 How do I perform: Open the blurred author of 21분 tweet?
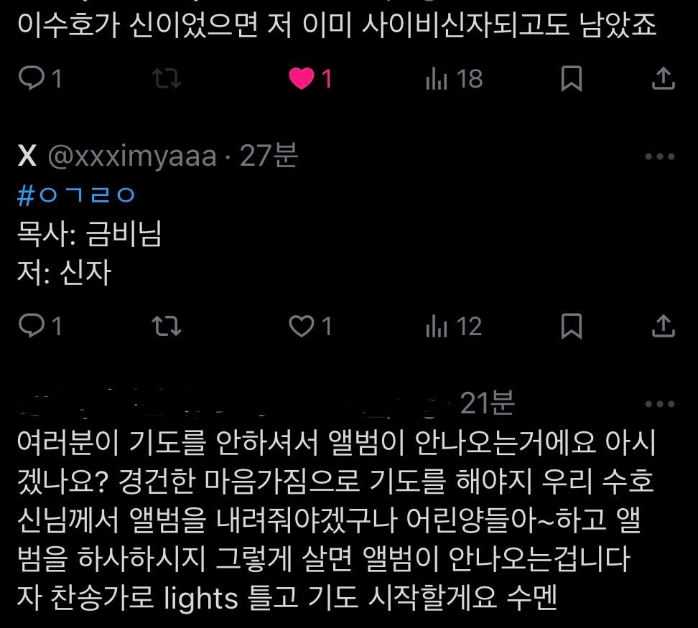coord(231,403)
